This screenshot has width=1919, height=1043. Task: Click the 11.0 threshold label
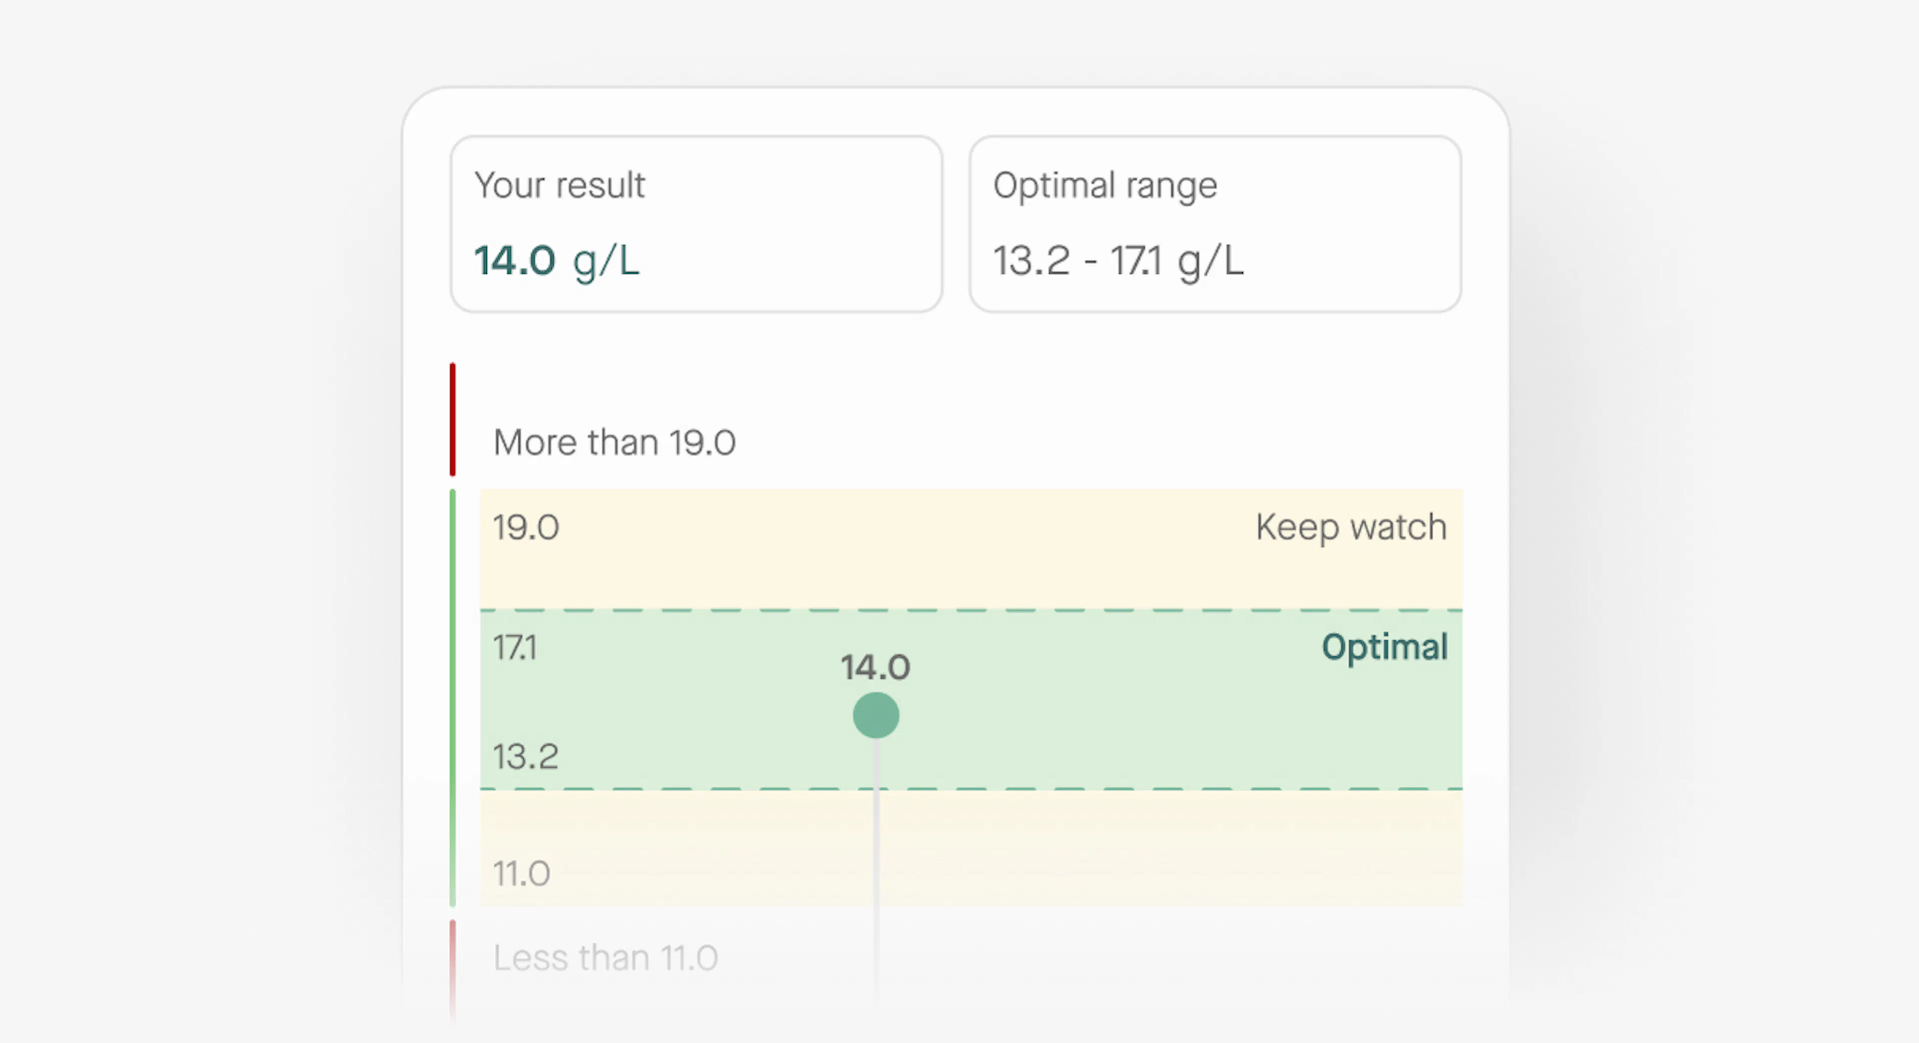click(x=521, y=873)
